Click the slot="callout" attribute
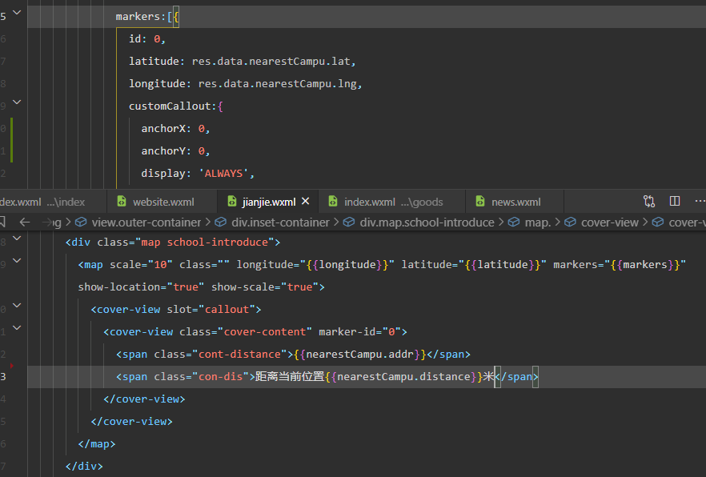Image resolution: width=706 pixels, height=477 pixels. click(211, 310)
